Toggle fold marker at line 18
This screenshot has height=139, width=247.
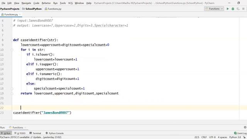tap(12, 88)
